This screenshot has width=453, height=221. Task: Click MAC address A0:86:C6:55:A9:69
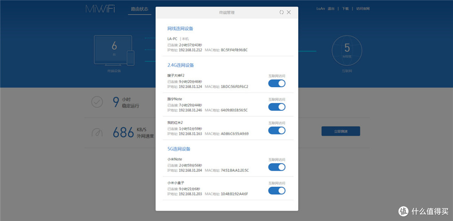coord(234,134)
